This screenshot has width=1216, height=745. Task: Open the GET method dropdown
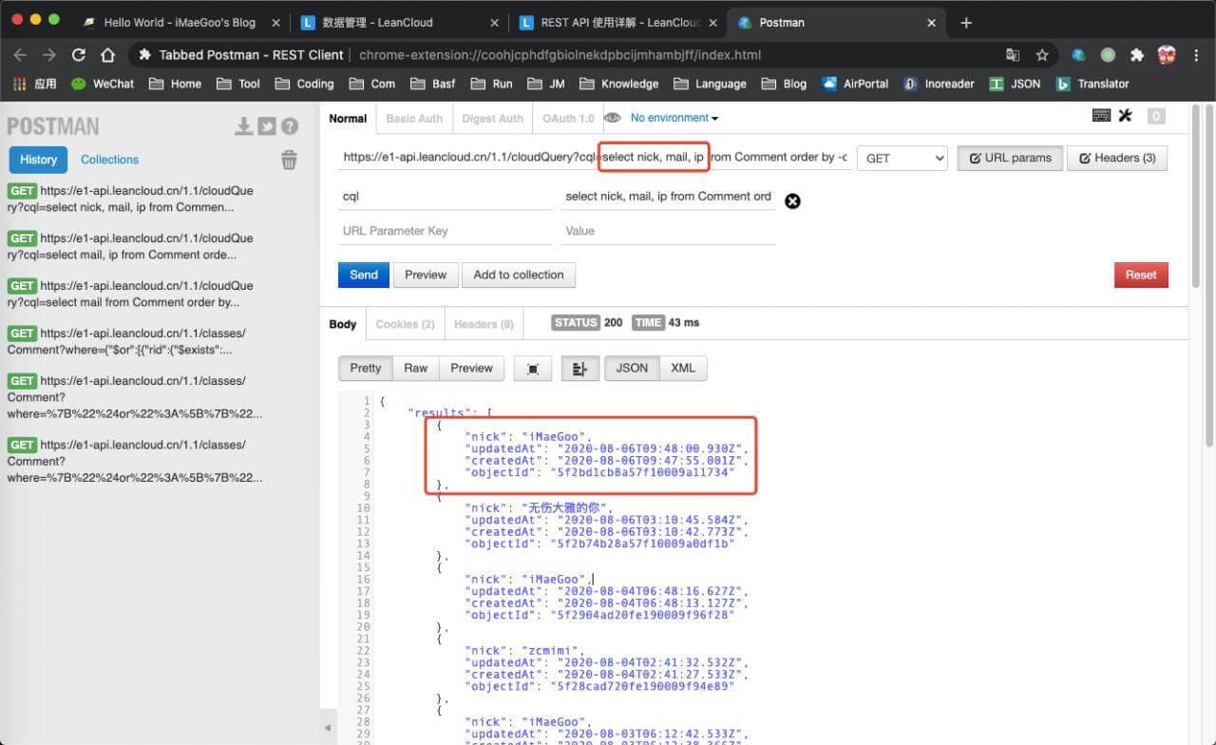[902, 158]
